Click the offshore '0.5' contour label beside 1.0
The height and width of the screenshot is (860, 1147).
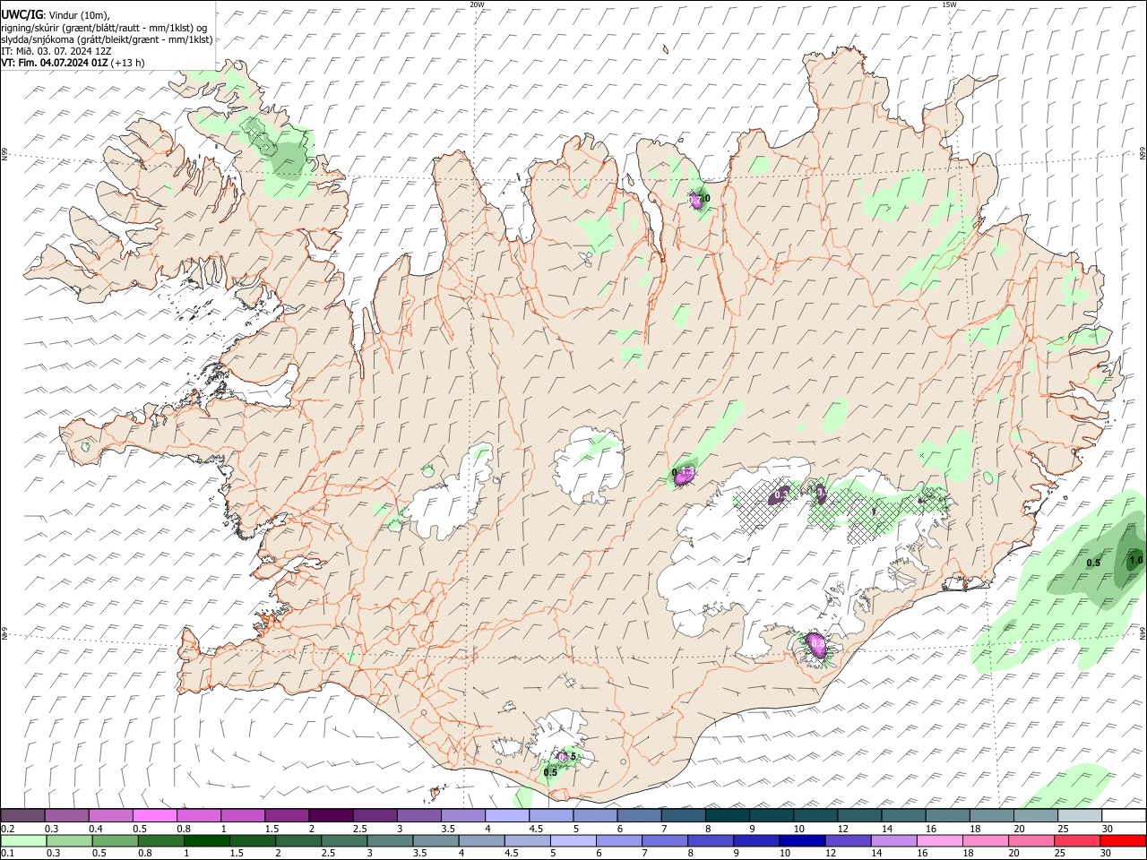pos(1093,563)
